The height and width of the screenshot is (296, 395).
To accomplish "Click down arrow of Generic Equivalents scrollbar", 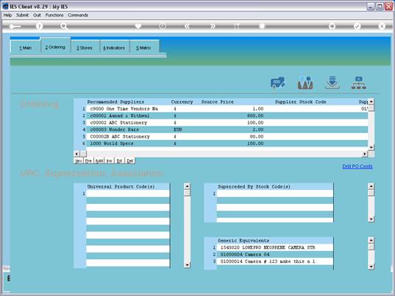I will [x=371, y=267].
